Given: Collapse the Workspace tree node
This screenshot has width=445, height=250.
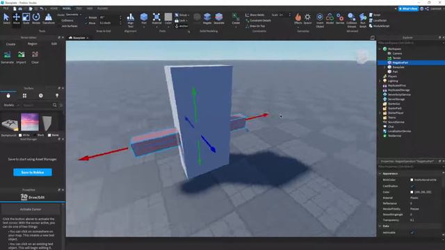Looking at the screenshot, I should click(380, 49).
